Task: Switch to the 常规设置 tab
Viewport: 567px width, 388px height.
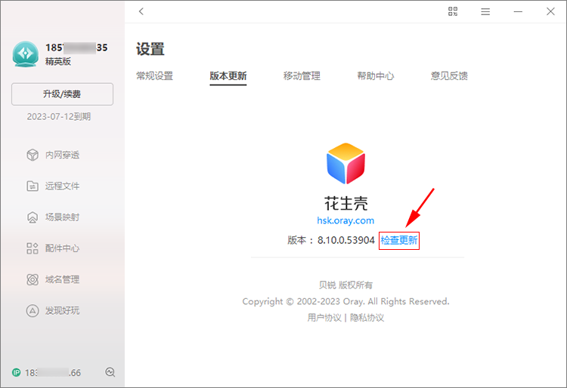Action: [155, 75]
